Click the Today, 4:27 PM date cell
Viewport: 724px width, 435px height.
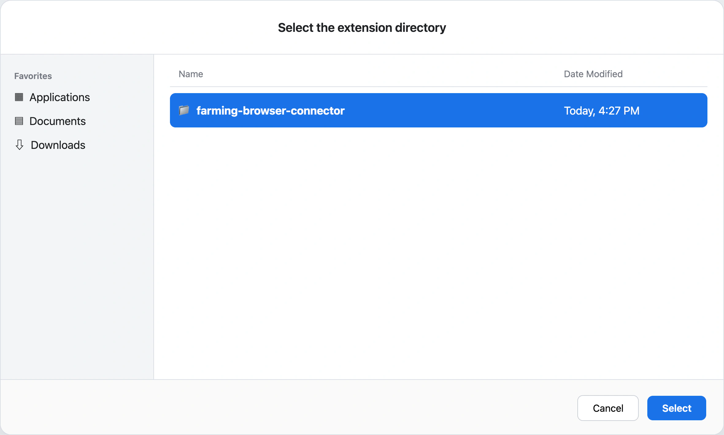coord(602,111)
